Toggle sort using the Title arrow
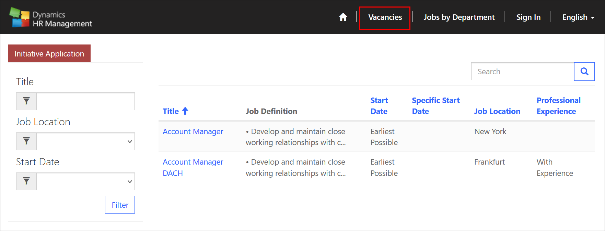Image resolution: width=605 pixels, height=231 pixels. tap(185, 111)
